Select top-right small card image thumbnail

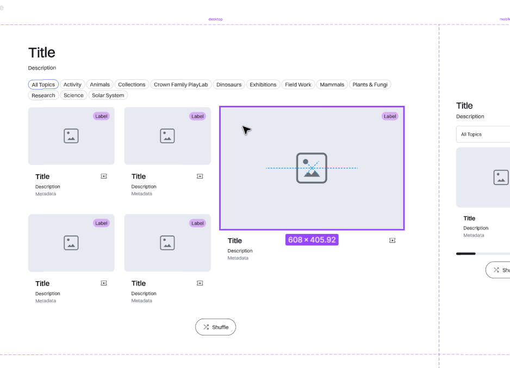(167, 136)
